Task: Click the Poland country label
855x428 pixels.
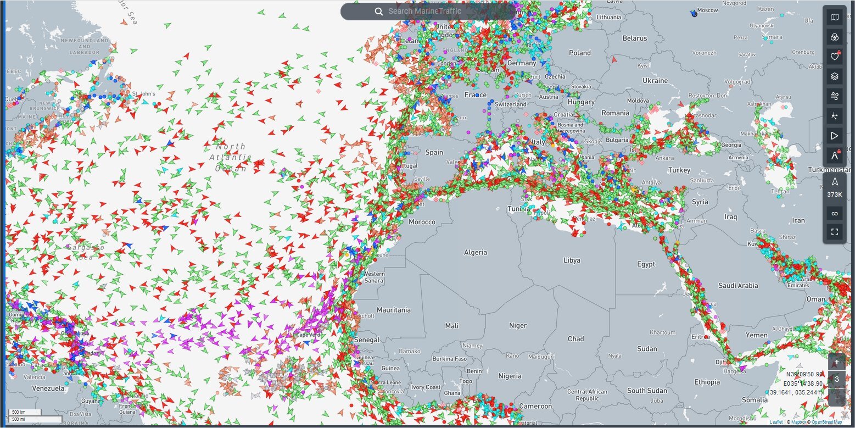Action: click(x=580, y=53)
